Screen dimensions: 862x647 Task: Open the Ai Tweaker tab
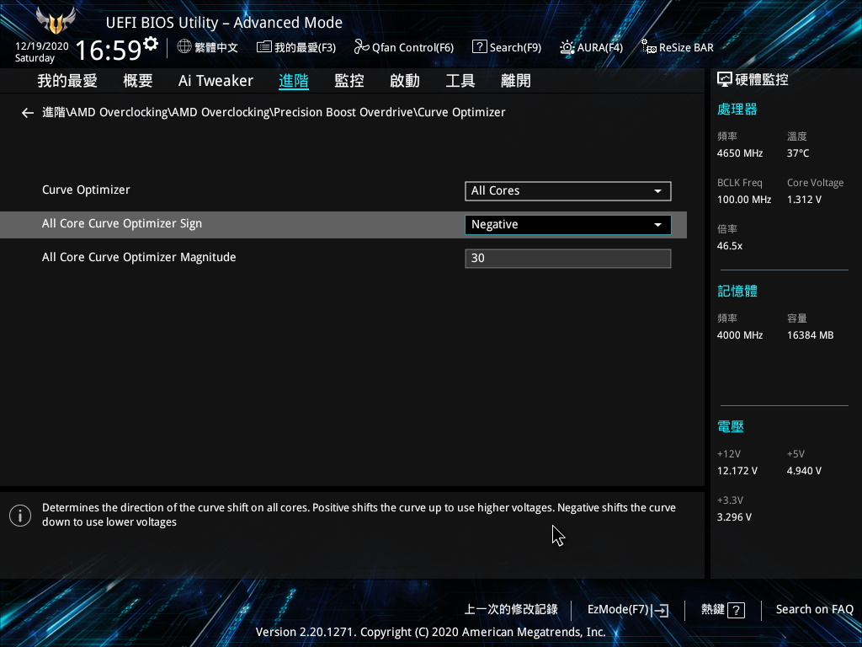point(215,81)
